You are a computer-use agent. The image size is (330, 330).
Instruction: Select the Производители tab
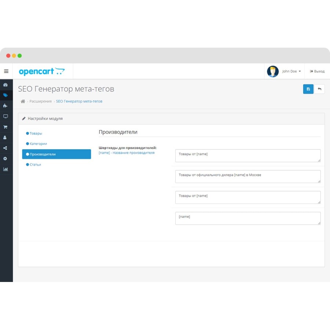pyautogui.click(x=56, y=154)
